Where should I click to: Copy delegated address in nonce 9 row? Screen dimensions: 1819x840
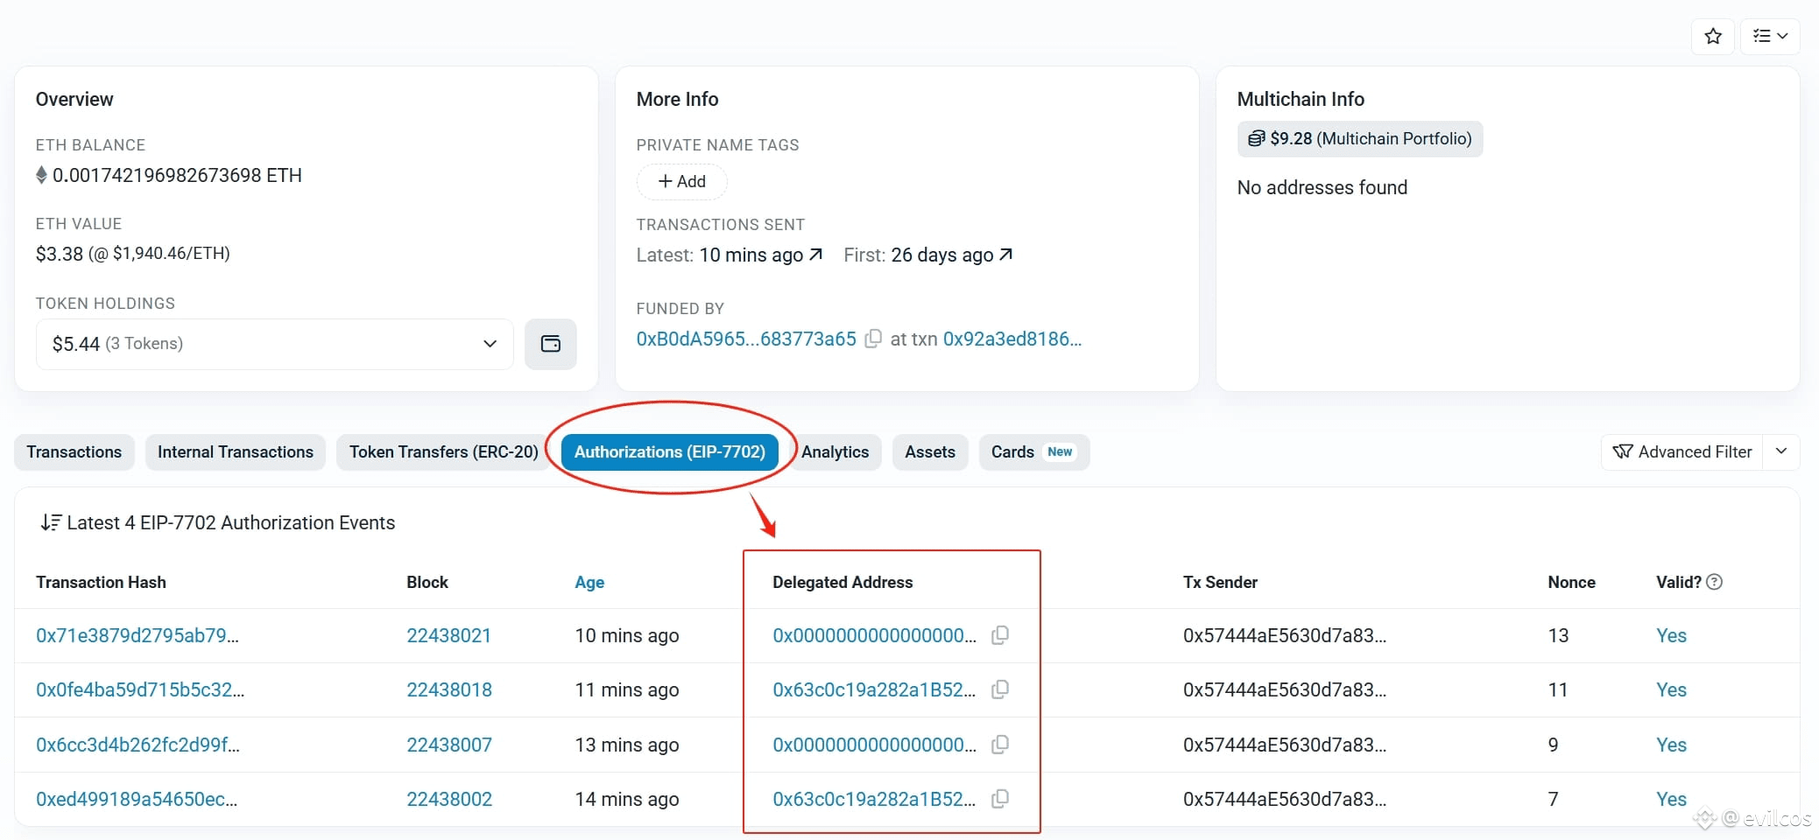(1000, 745)
